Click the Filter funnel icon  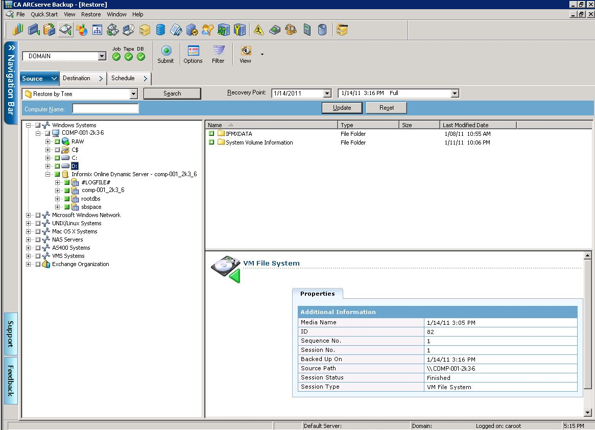tap(218, 52)
